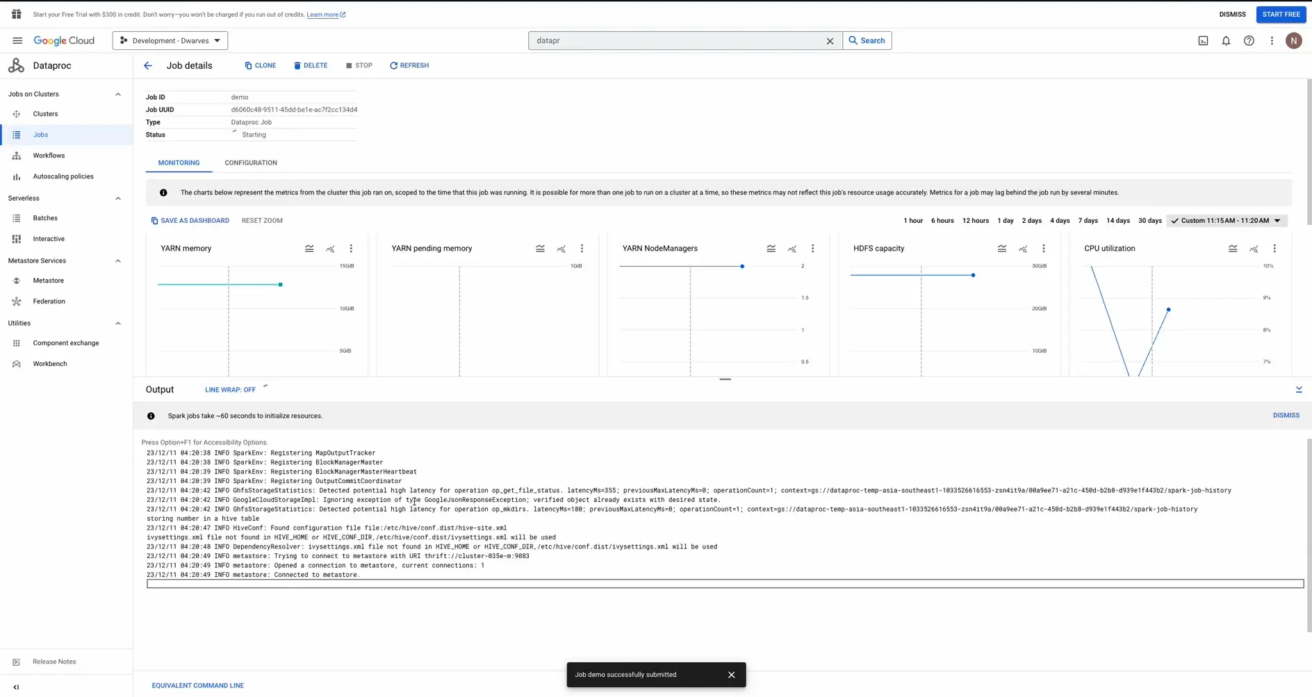Click Start Free trial button

1281,15
